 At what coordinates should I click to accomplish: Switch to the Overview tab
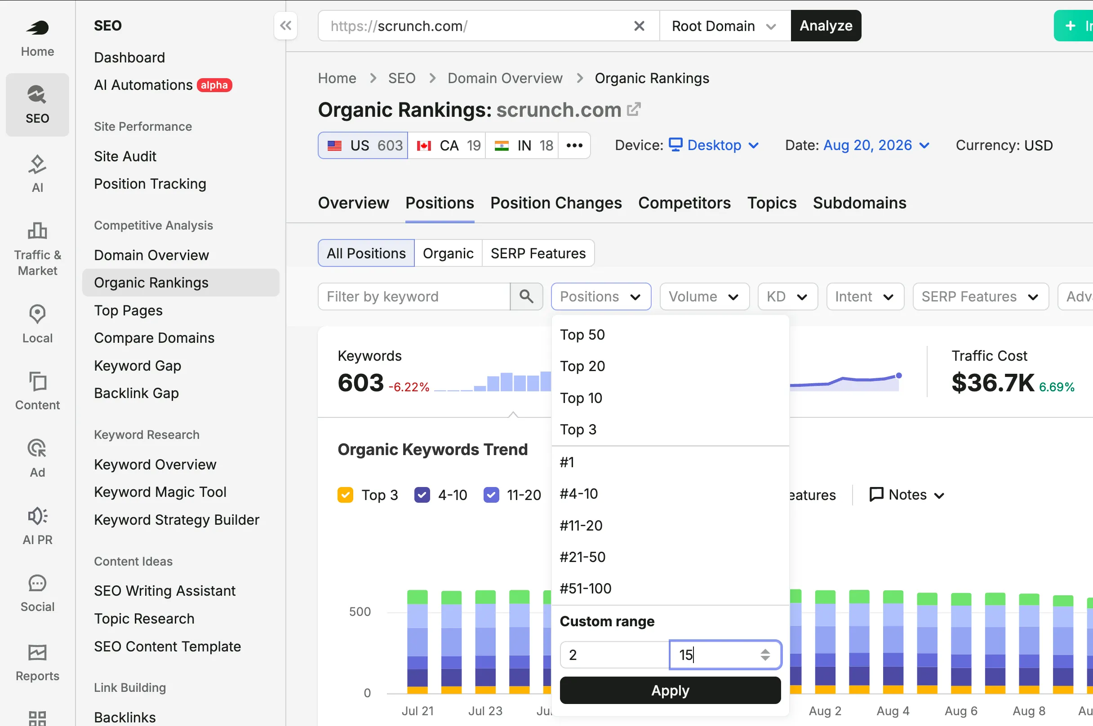[x=353, y=203]
